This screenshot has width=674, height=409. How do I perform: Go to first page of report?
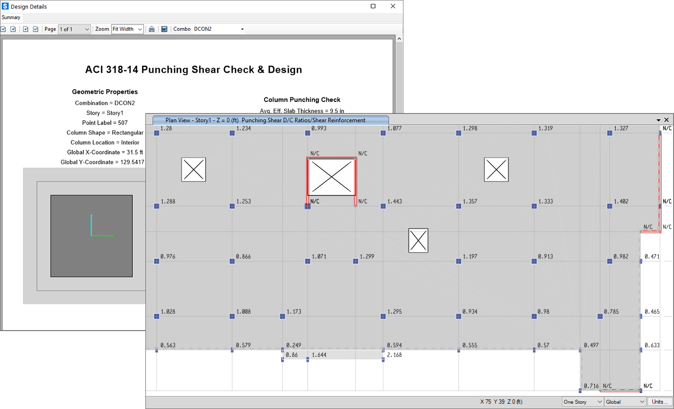coord(4,29)
